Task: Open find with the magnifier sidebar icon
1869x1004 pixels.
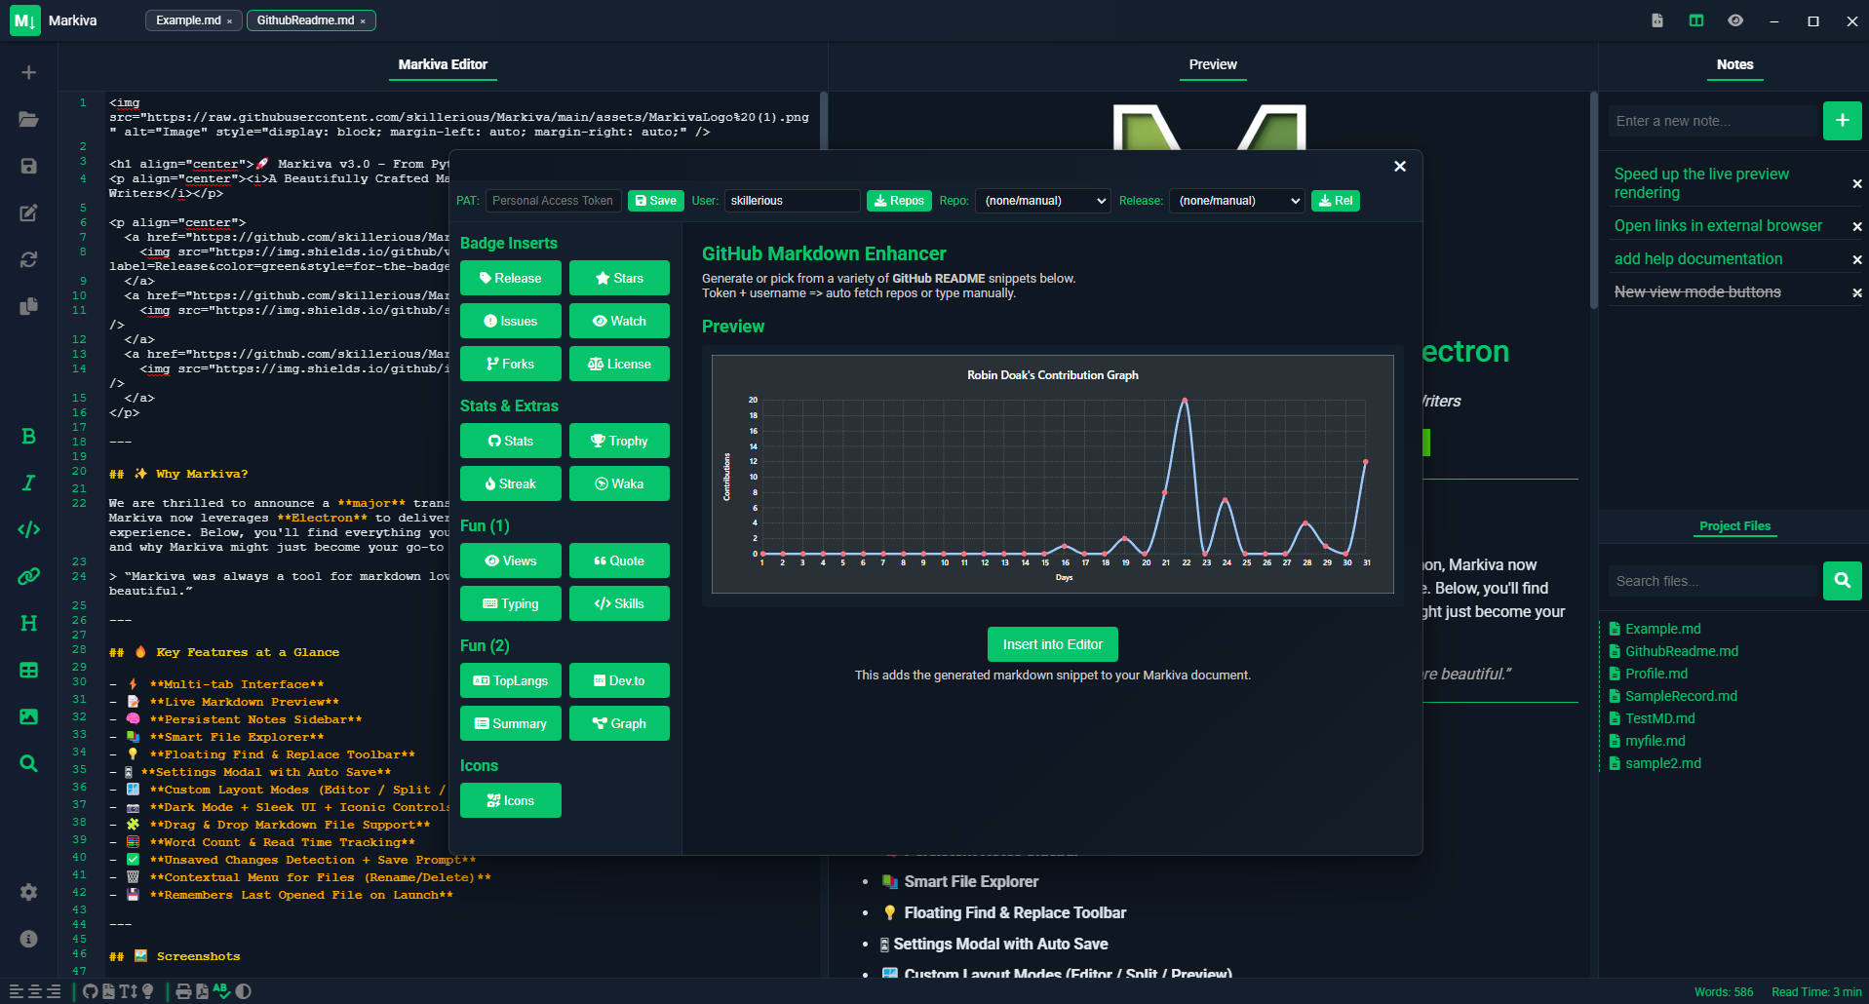Action: tap(29, 763)
